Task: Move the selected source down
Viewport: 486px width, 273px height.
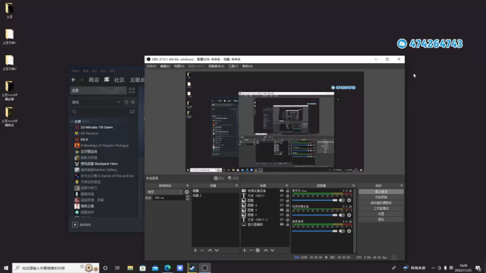Action: tap(272, 250)
